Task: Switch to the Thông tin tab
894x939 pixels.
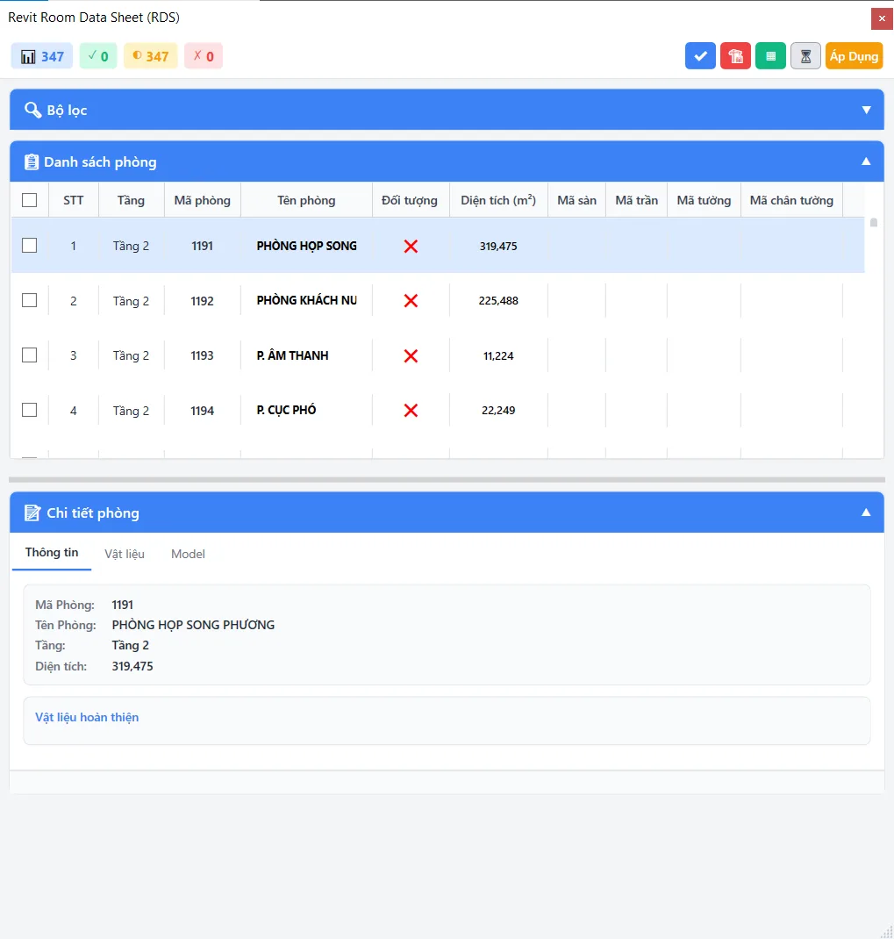Action: (52, 553)
